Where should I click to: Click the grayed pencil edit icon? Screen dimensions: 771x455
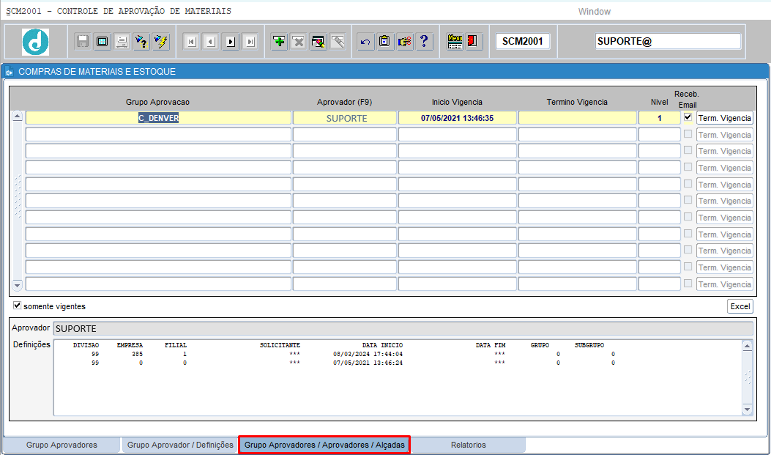(338, 41)
